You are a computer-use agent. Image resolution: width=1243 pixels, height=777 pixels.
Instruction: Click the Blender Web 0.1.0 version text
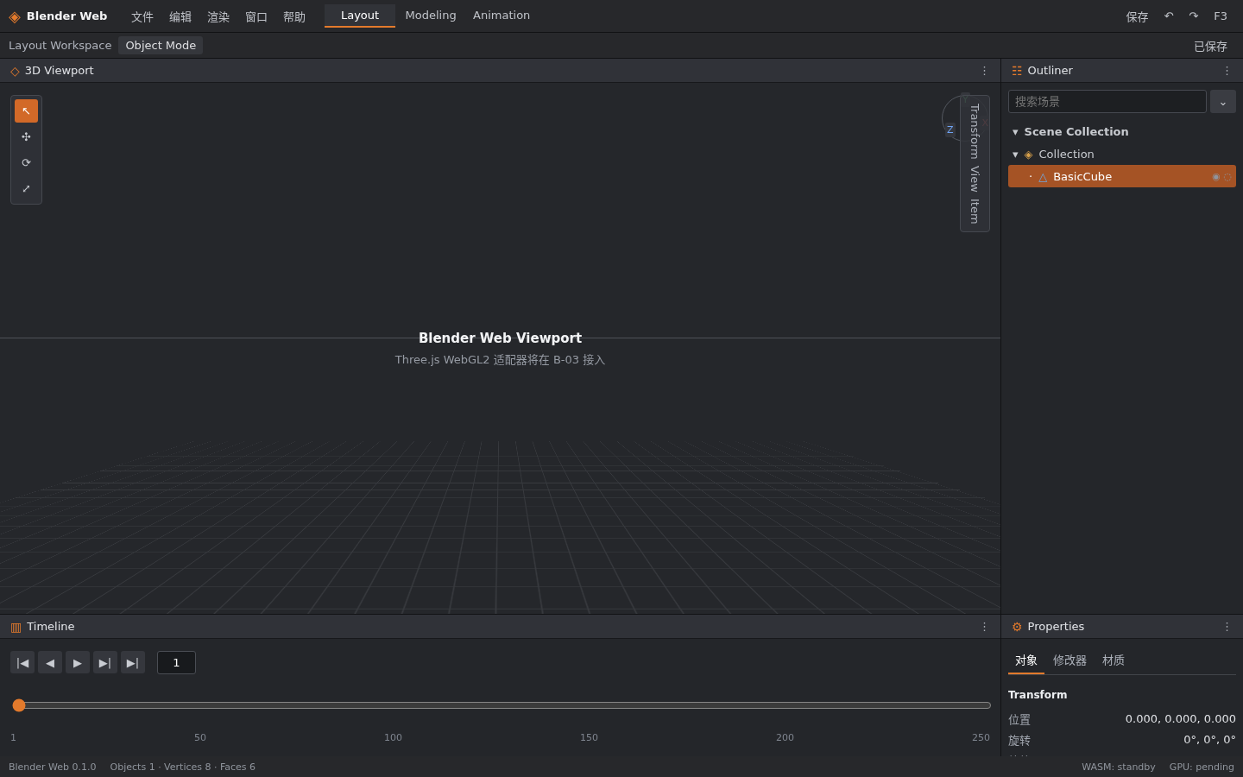coord(52,767)
